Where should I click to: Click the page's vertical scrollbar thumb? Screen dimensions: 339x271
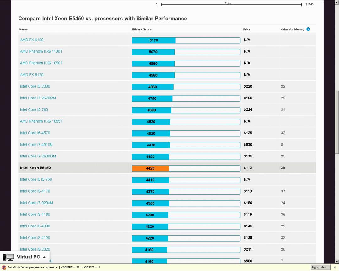click(x=336, y=122)
